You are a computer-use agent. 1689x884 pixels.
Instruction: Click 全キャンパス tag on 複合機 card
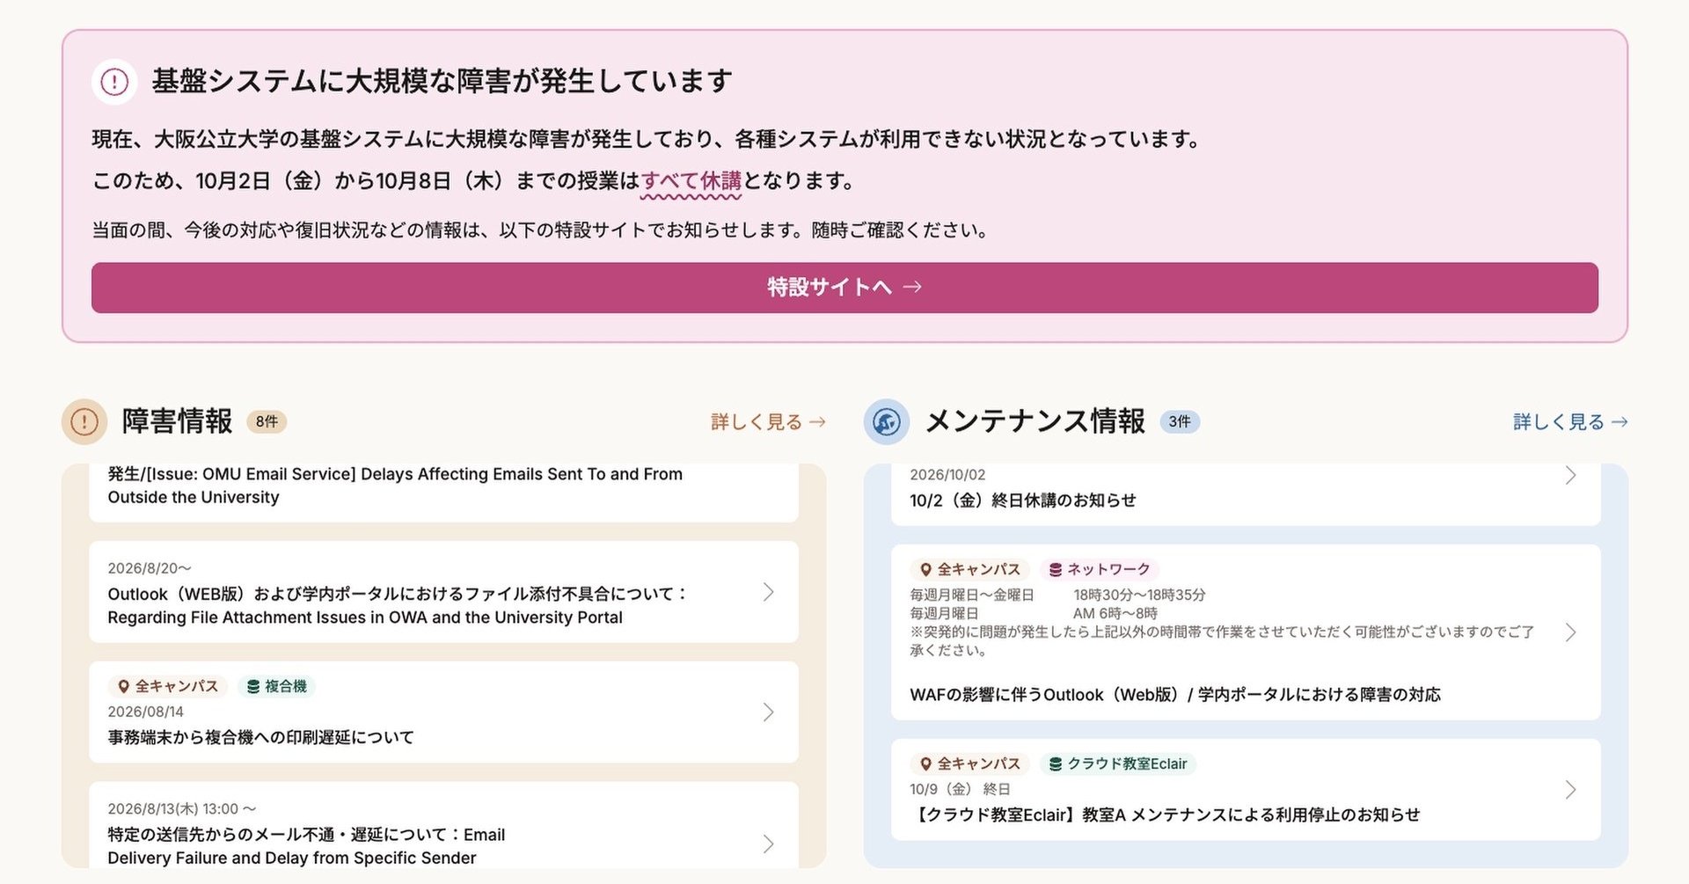pos(168,686)
